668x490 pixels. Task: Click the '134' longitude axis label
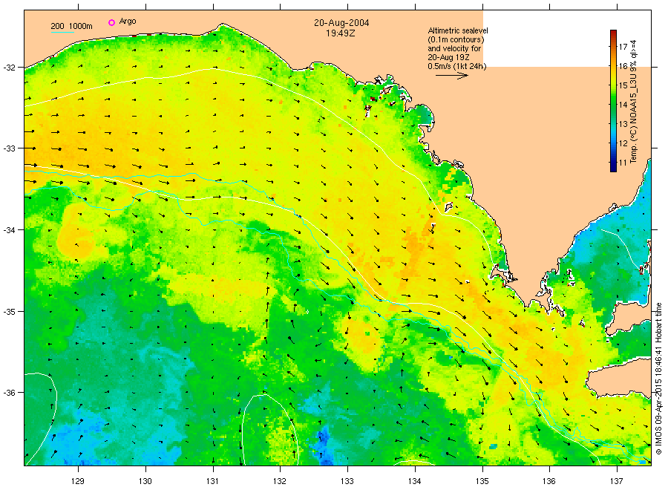tap(414, 481)
